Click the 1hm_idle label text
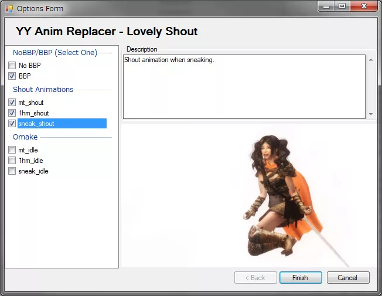Viewport: 382px width, 296px height. coord(31,161)
